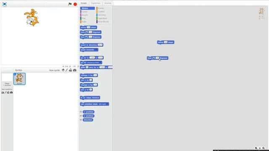
Task: Upload backdrop from file icon
Action: (8, 92)
